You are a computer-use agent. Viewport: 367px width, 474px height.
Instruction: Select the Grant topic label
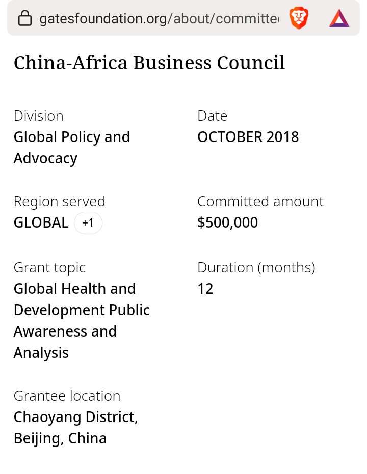49,267
